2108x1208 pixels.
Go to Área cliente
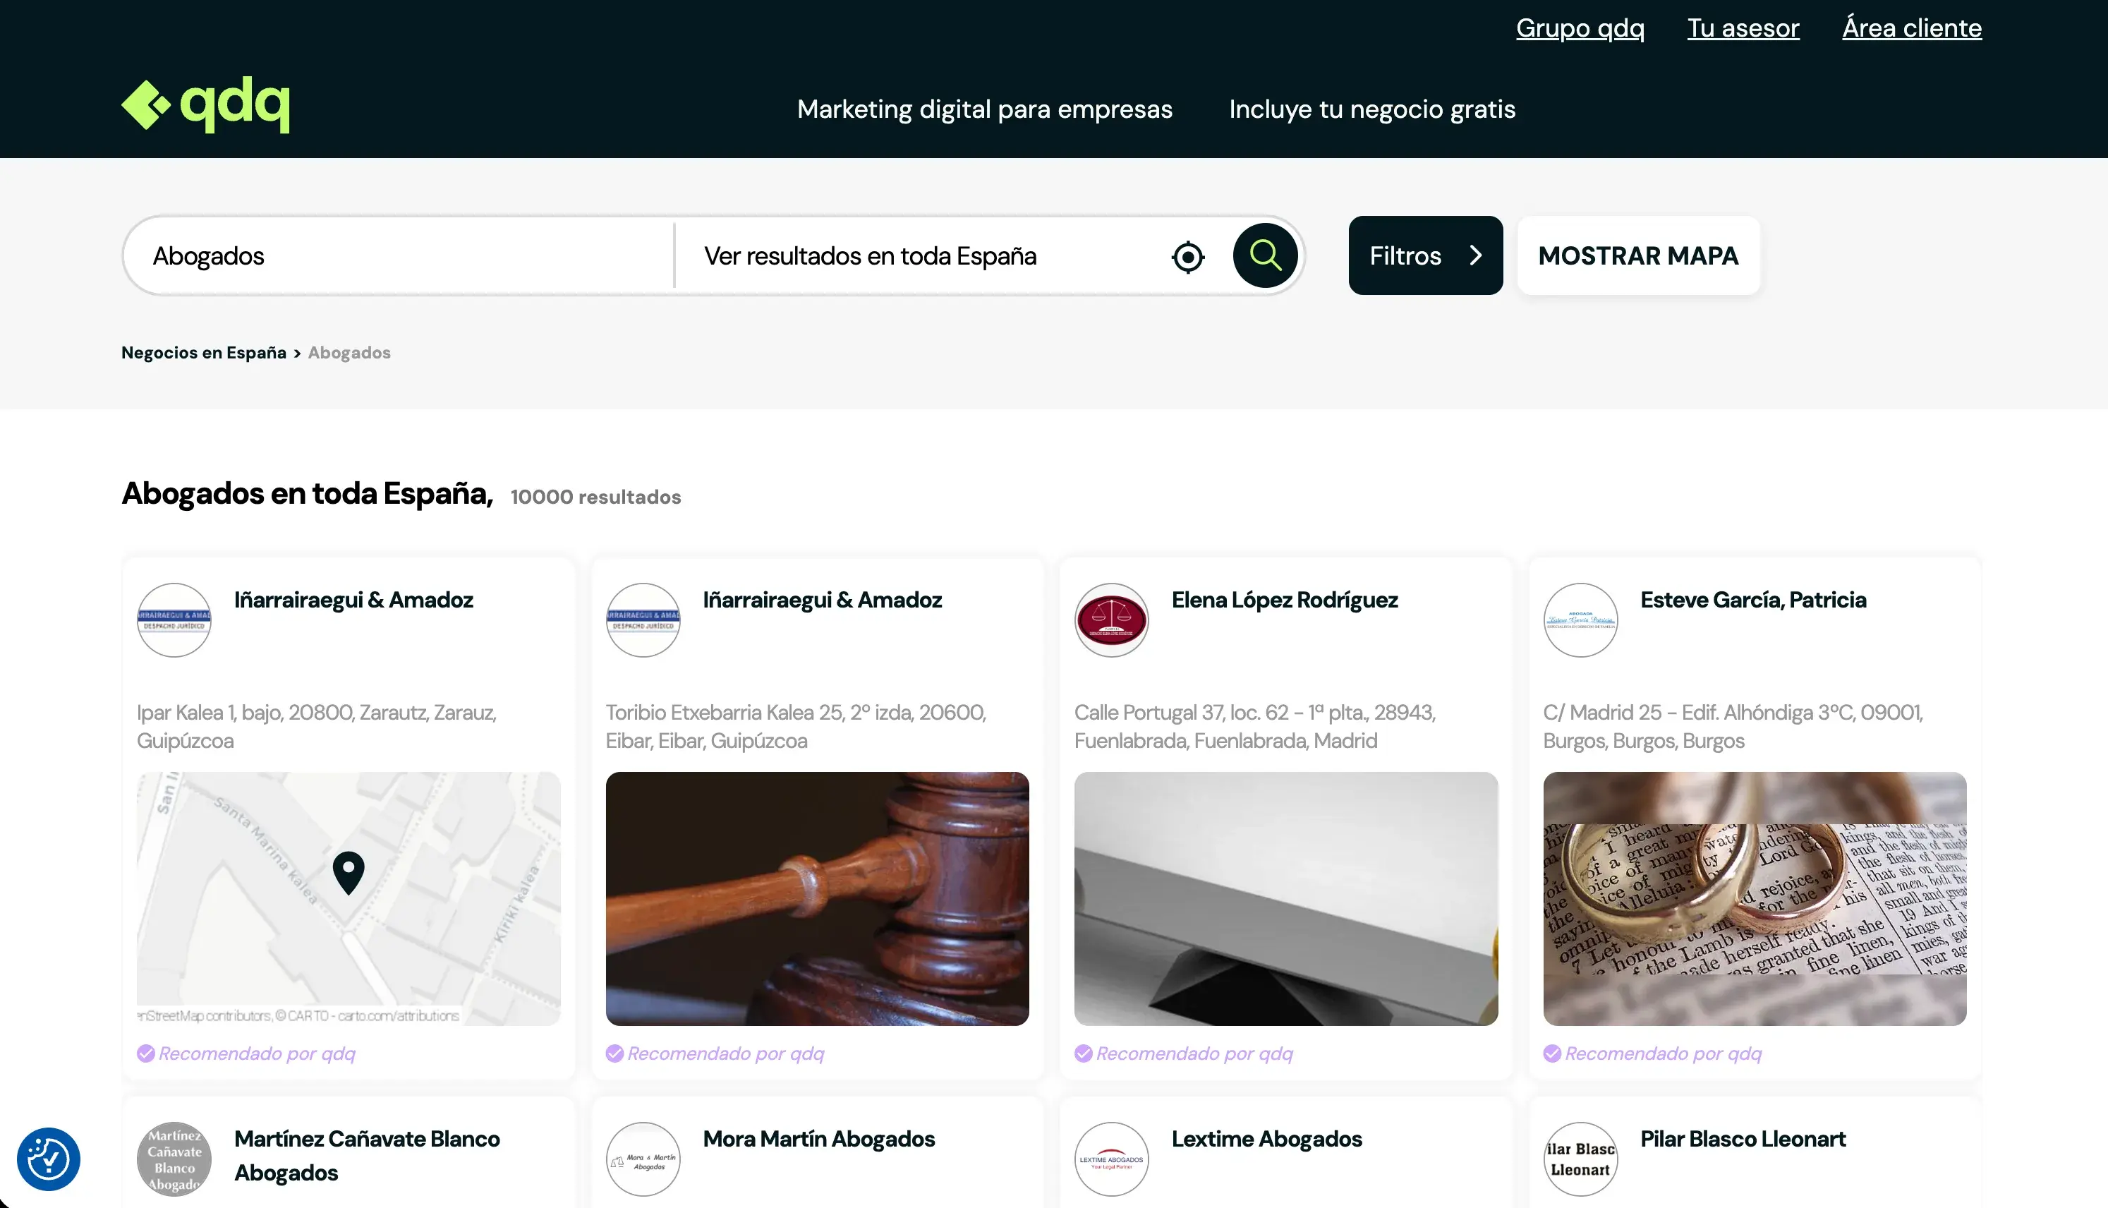1911,28
